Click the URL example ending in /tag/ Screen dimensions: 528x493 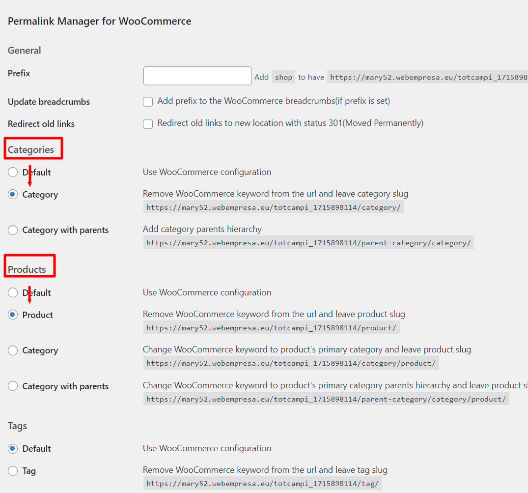(x=263, y=484)
